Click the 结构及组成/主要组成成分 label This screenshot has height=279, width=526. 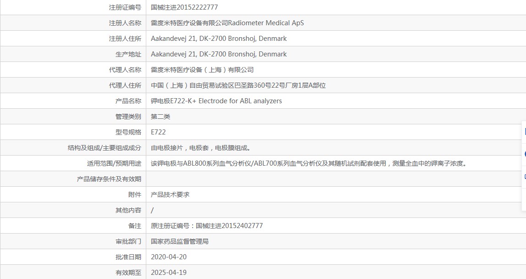[x=104, y=148]
